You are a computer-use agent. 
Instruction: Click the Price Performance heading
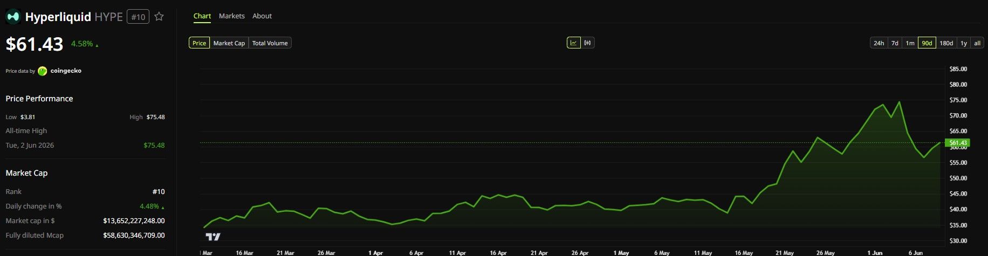(x=39, y=99)
